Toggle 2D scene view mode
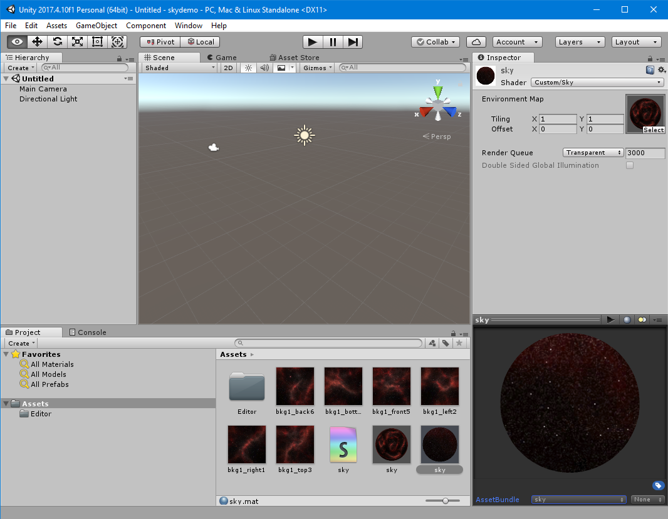 click(228, 68)
